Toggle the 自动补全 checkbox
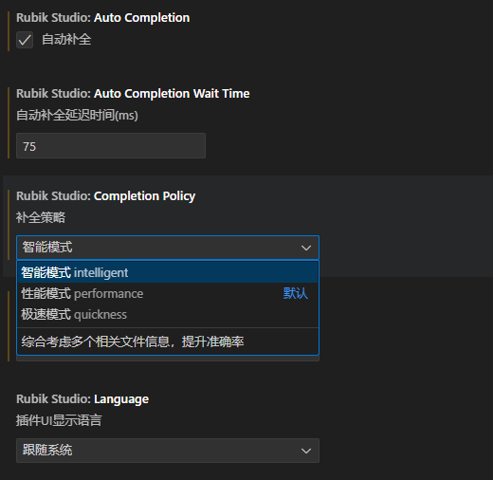The width and height of the screenshot is (493, 480). pyautogui.click(x=25, y=40)
